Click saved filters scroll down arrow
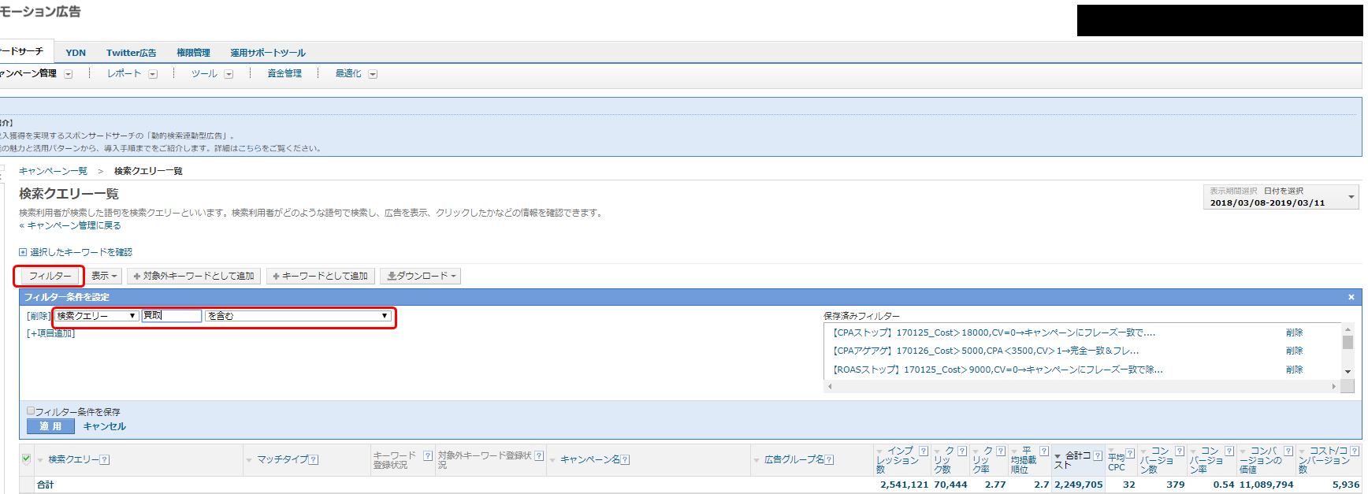Image resolution: width=1368 pixels, height=494 pixels. (x=1348, y=372)
